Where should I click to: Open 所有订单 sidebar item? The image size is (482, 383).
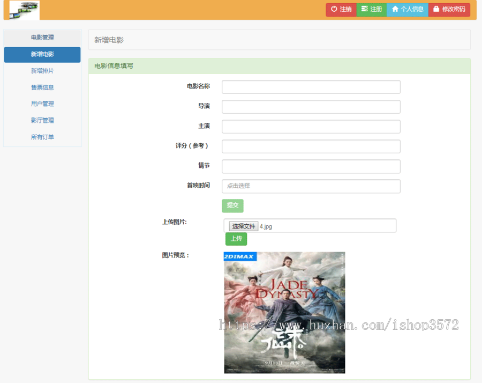point(42,137)
